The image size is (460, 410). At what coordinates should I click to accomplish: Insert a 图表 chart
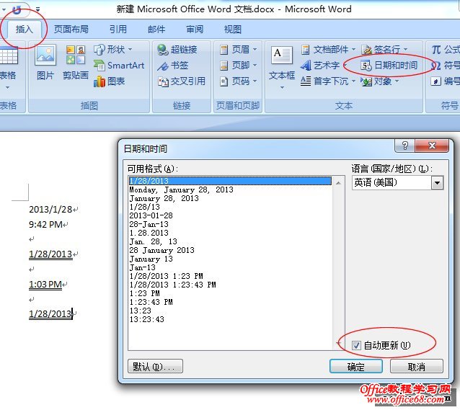coord(109,81)
